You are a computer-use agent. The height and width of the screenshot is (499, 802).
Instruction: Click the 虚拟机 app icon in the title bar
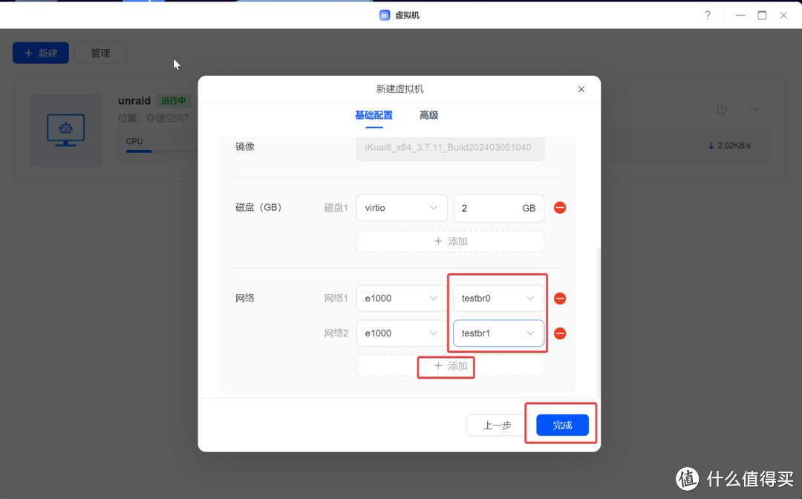coord(384,15)
